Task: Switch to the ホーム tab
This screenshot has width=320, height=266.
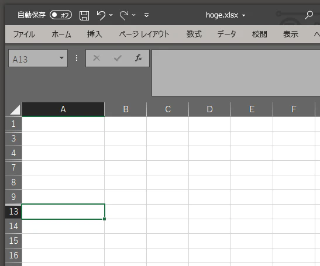Action: pos(61,34)
